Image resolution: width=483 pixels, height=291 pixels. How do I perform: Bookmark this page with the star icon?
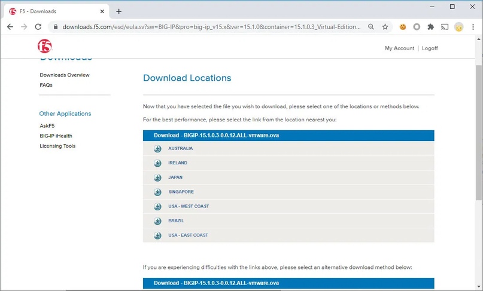coord(385,27)
